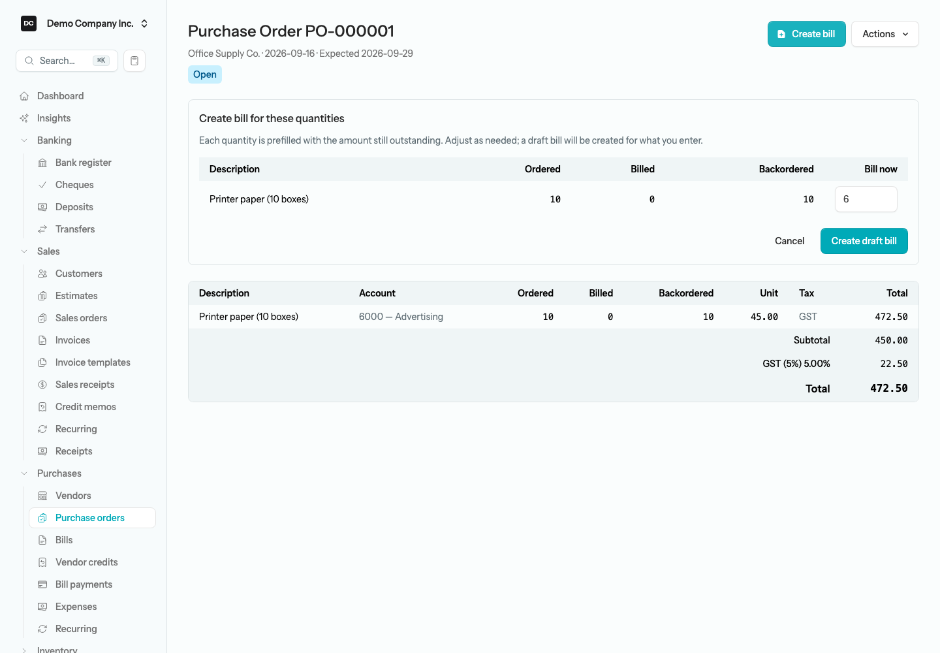The image size is (940, 653).
Task: Click the 6000 — Advertising account cell
Action: pyautogui.click(x=401, y=317)
